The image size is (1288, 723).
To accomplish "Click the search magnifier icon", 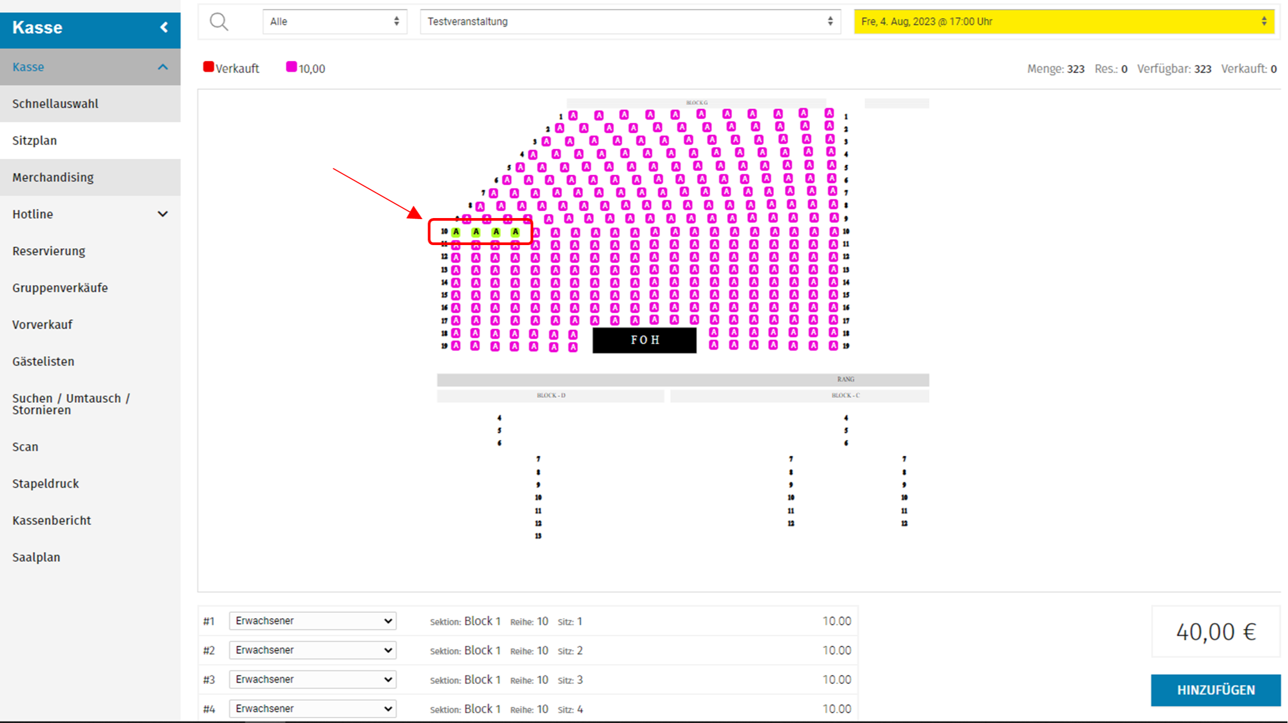I will pos(219,22).
